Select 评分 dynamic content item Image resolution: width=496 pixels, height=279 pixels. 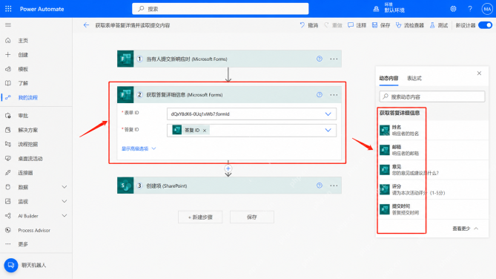[432, 189]
